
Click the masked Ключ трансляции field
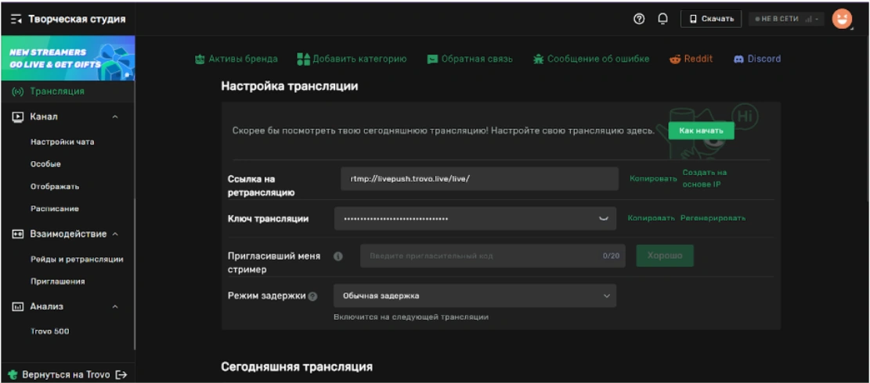475,219
